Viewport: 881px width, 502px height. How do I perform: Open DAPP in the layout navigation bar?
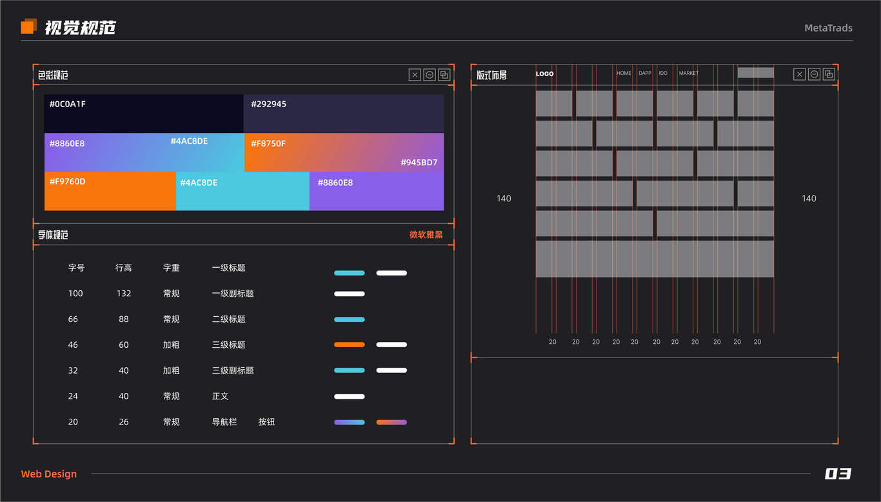[x=645, y=74]
